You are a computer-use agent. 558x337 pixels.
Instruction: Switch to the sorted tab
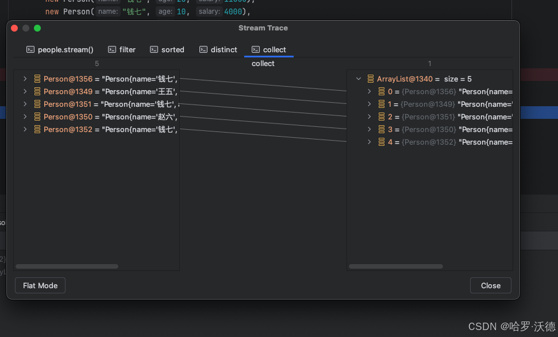click(172, 49)
